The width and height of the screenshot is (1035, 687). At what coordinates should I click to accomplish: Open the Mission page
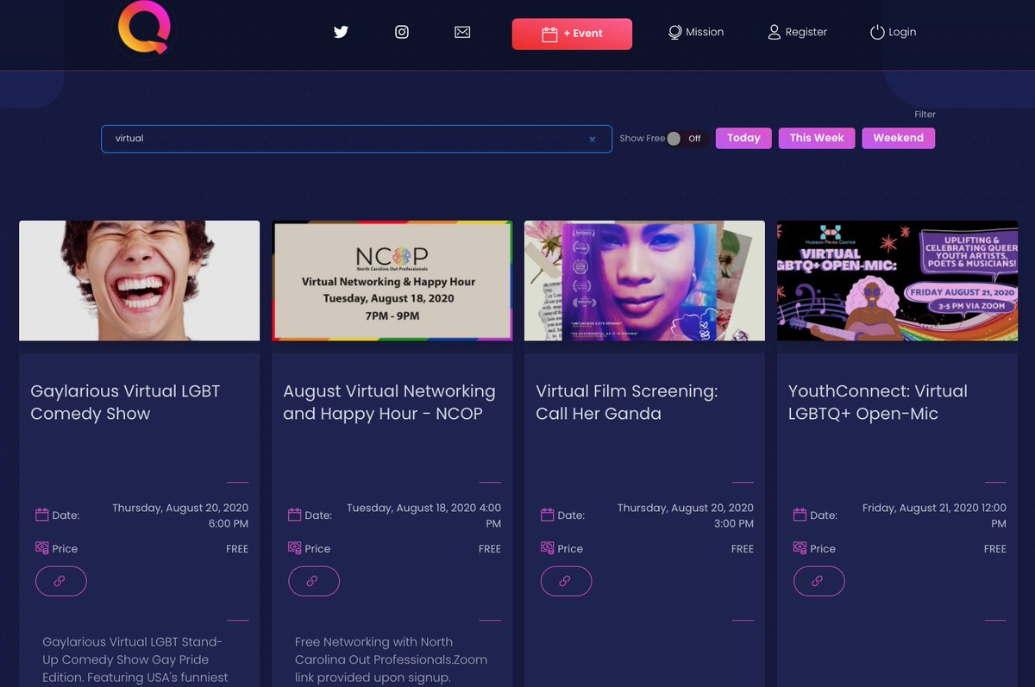[696, 32]
